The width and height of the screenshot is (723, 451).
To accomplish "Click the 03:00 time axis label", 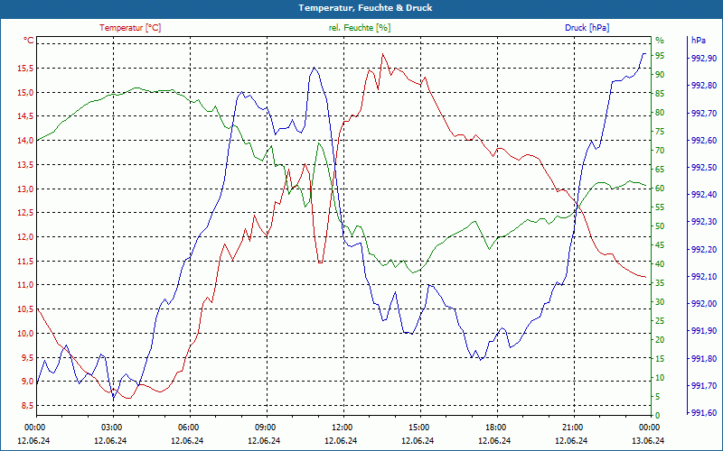I will 110,427.
